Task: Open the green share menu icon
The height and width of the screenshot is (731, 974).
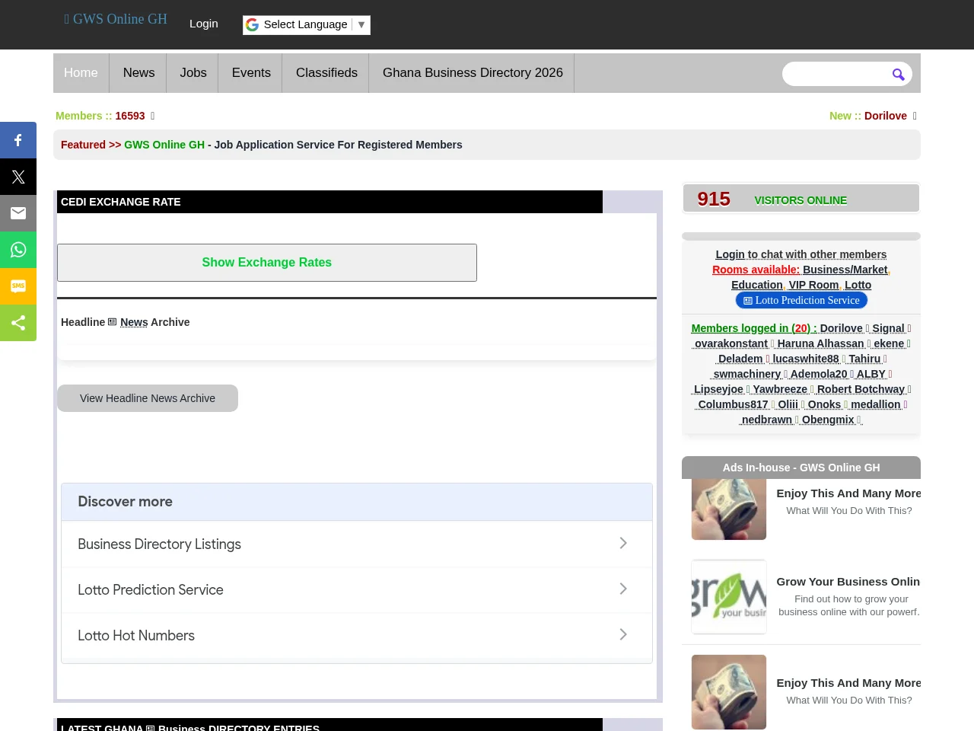Action: (x=18, y=323)
